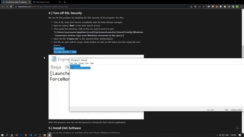The image size is (244, 137).
Task: Click the Notepad icon in the taskbar
Action: click(x=50, y=135)
